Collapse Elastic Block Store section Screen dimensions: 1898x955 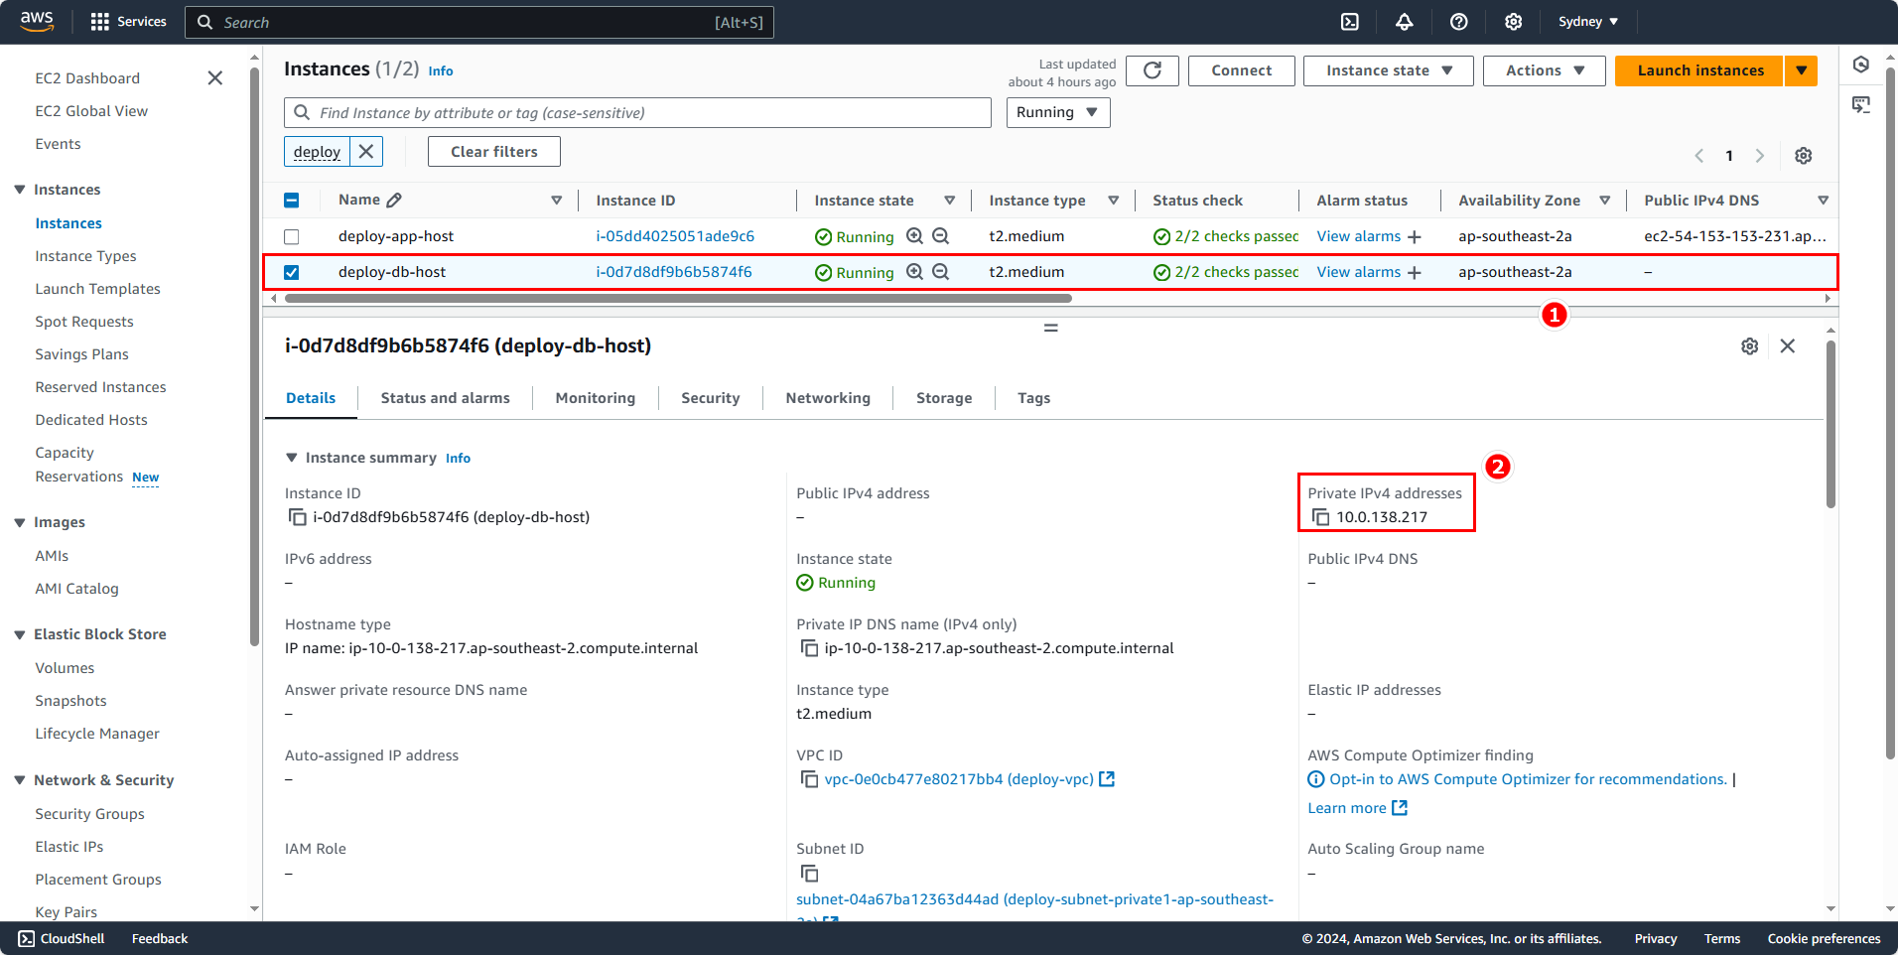pos(20,634)
